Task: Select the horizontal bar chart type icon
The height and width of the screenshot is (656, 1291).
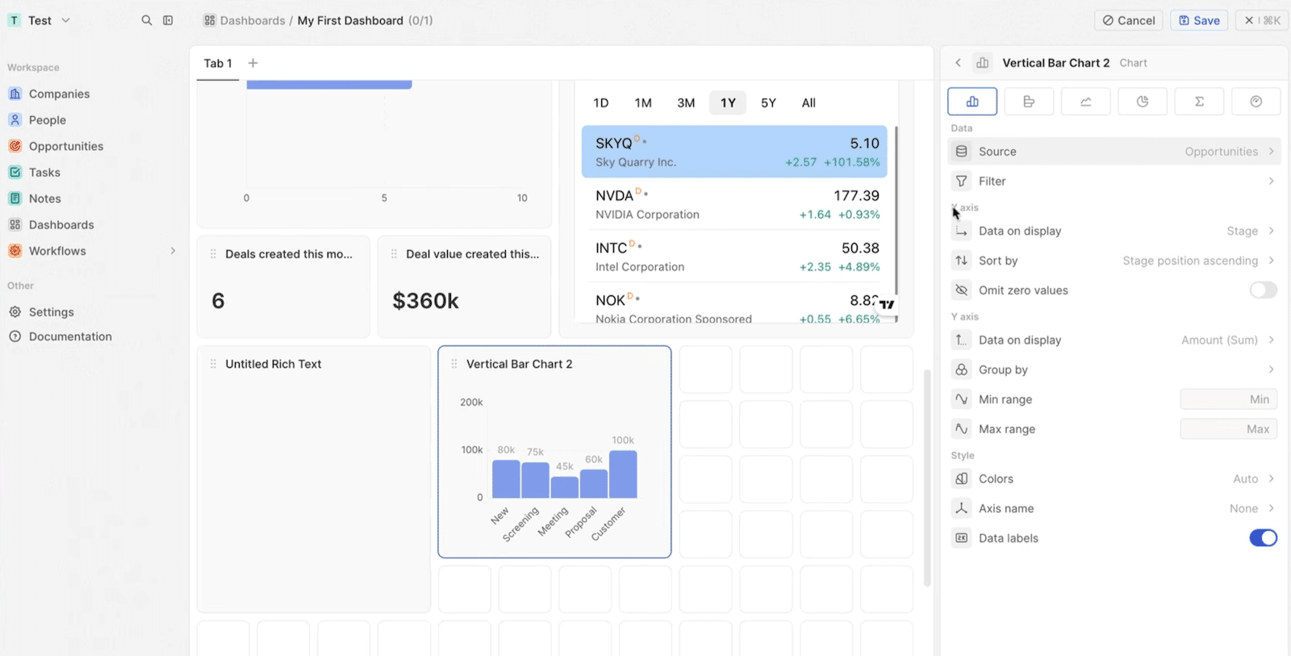Action: click(1029, 102)
